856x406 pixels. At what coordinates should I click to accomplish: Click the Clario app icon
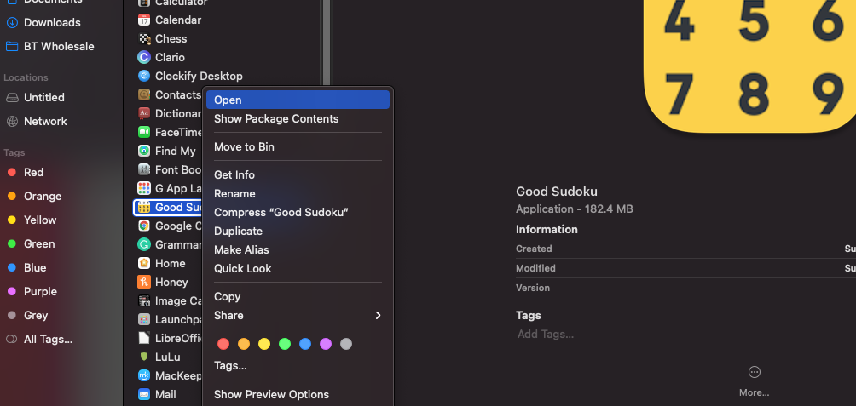143,57
